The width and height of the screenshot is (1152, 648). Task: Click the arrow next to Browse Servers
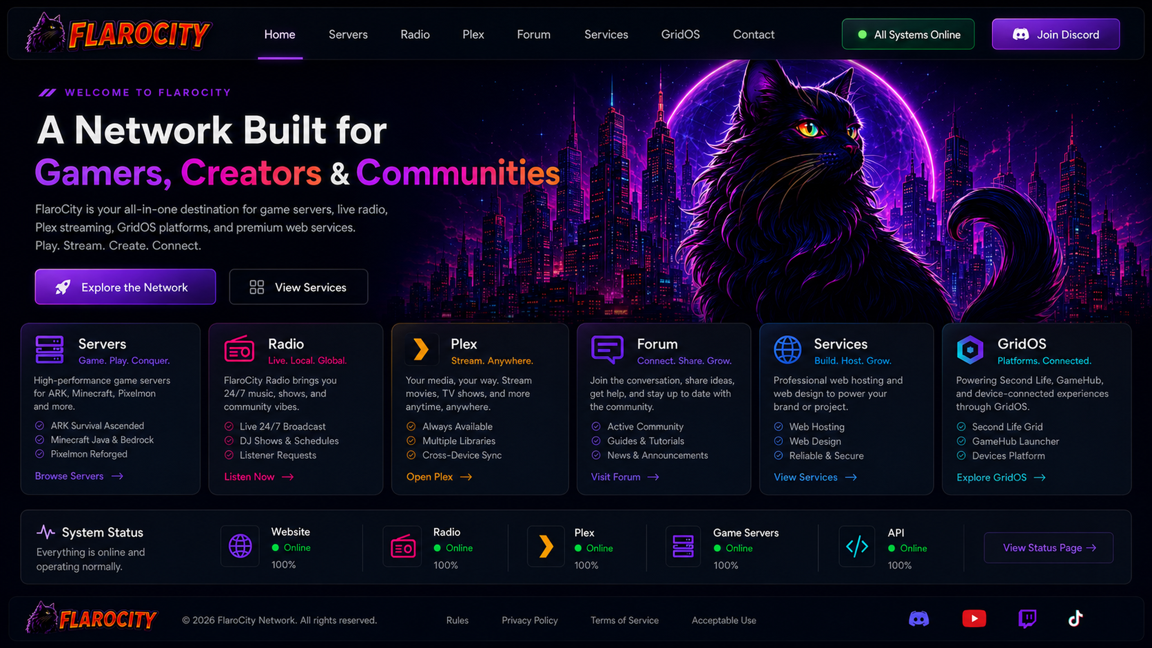pos(117,476)
